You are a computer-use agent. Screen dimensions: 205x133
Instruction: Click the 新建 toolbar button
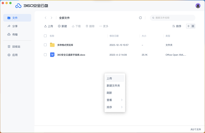tap(62, 26)
